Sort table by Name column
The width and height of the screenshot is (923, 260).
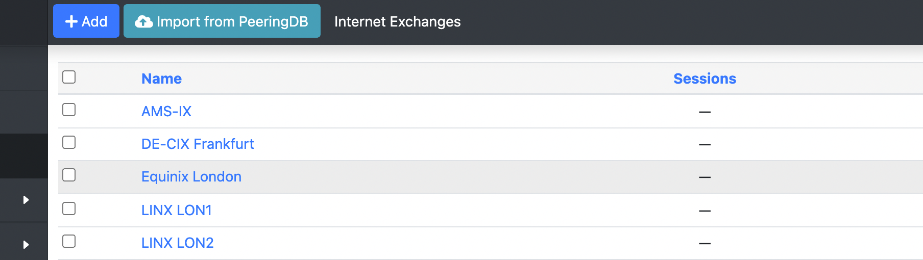click(x=161, y=79)
